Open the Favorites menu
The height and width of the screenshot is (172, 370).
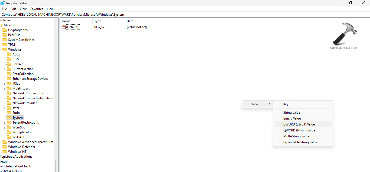[x=37, y=9]
